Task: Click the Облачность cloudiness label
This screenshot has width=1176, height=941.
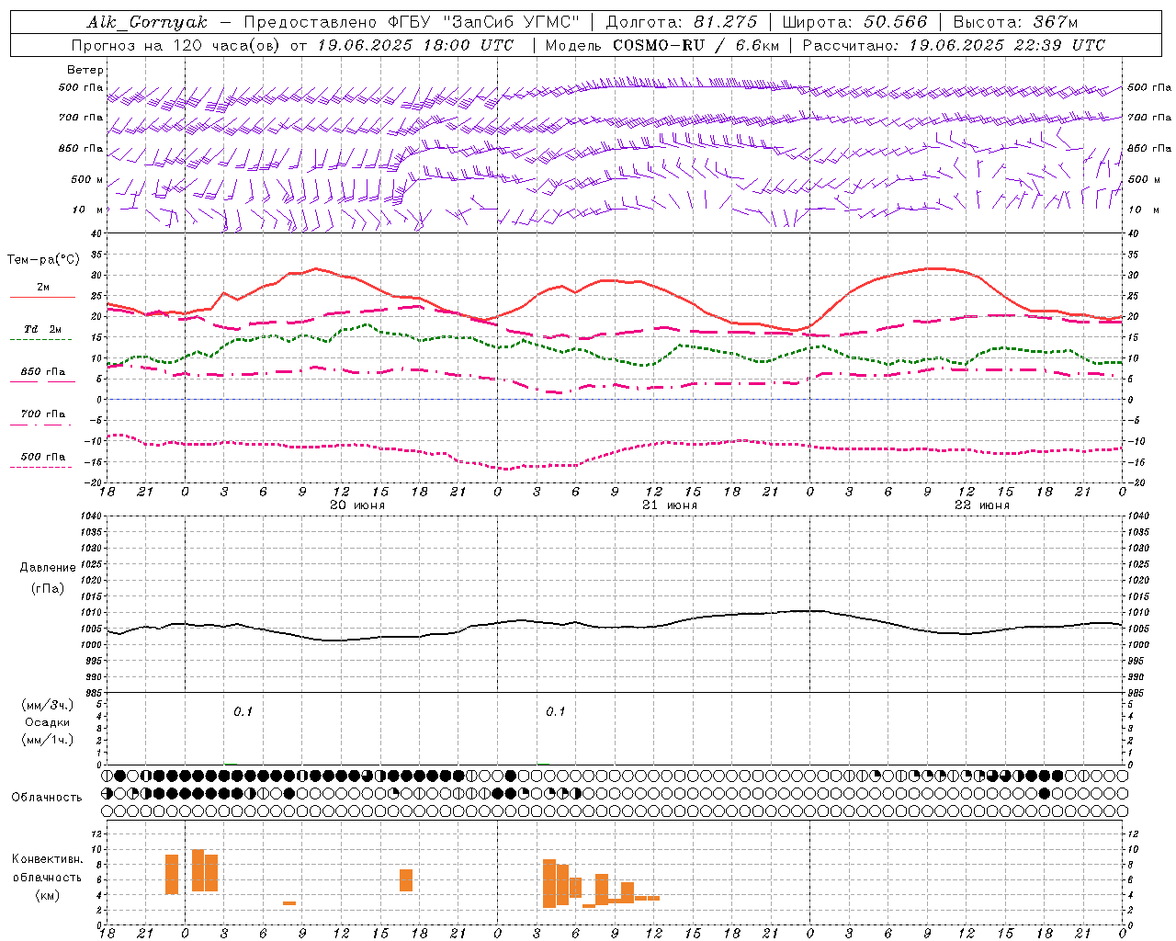Action: [x=47, y=798]
